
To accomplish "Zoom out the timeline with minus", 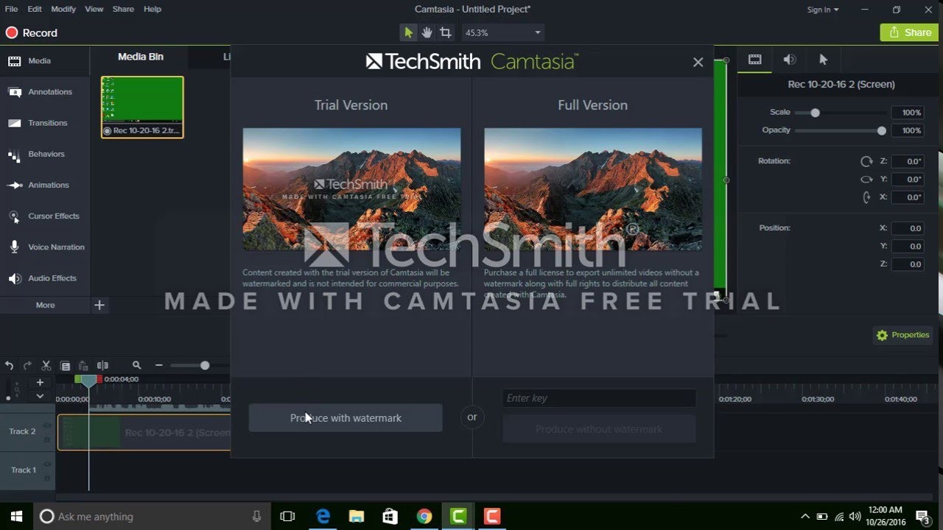I will [x=158, y=365].
